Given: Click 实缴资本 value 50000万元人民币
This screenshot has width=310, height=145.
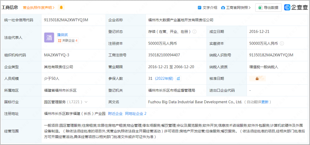Looking at the screenshot, I should coord(264,43).
